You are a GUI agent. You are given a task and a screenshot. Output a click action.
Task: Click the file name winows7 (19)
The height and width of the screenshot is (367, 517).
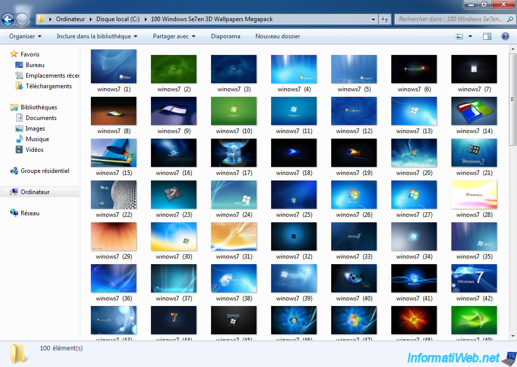pos(354,173)
